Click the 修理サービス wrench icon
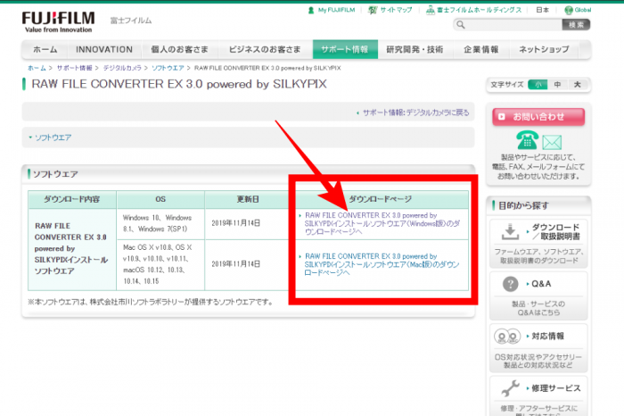Viewport: 624px width, 416px height. 510,388
